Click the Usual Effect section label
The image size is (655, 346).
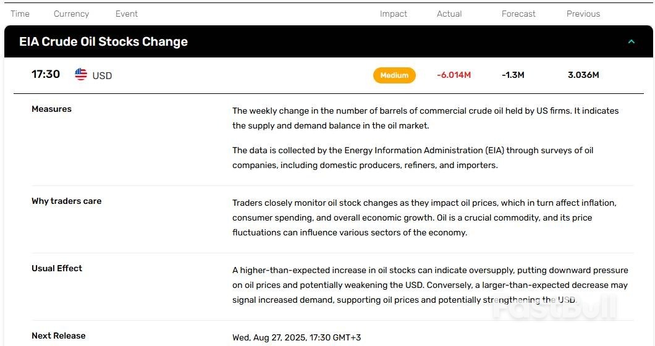pyautogui.click(x=57, y=269)
